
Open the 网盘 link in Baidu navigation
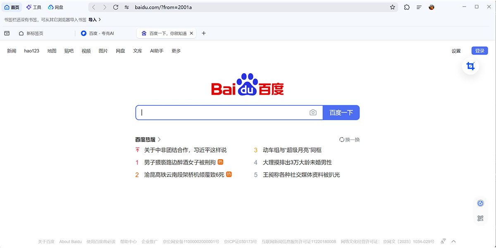[120, 51]
